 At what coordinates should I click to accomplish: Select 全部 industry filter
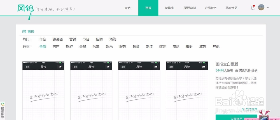pyautogui.click(x=43, y=46)
